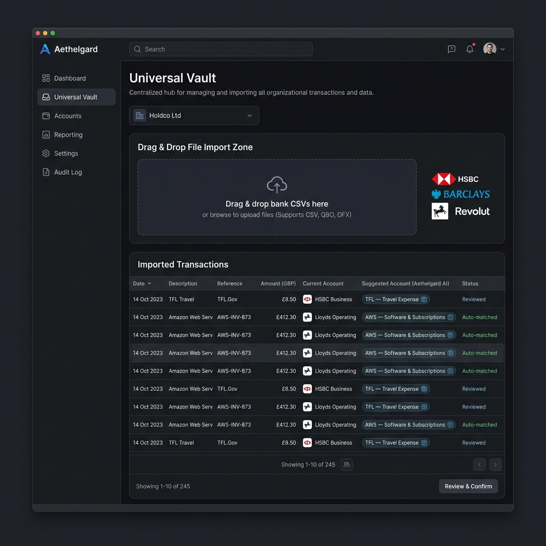
Task: Go to the previous page arrow
Action: click(x=479, y=464)
